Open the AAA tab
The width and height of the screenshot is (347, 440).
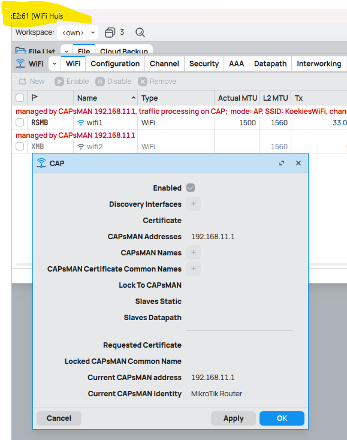(236, 64)
